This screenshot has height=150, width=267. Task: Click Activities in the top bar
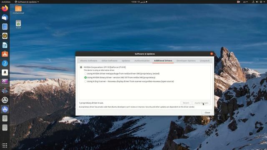6,2
